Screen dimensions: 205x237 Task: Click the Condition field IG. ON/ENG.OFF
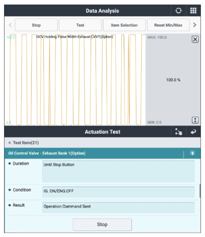(x=118, y=192)
